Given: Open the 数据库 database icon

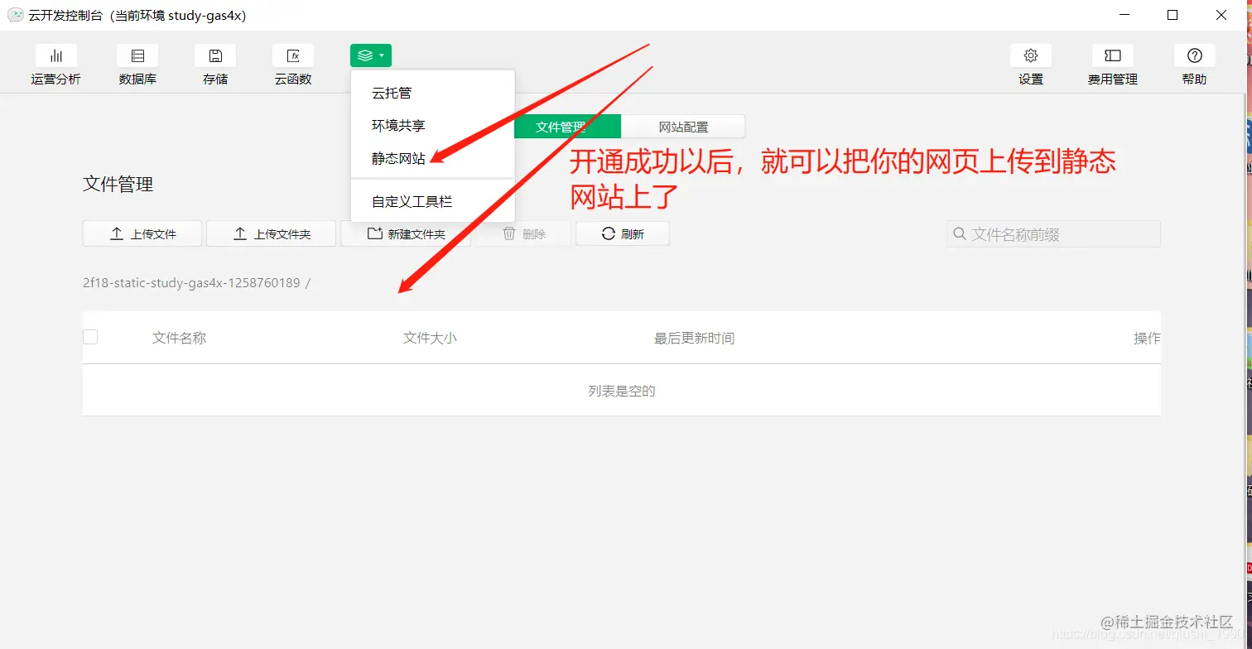Looking at the screenshot, I should [x=137, y=55].
